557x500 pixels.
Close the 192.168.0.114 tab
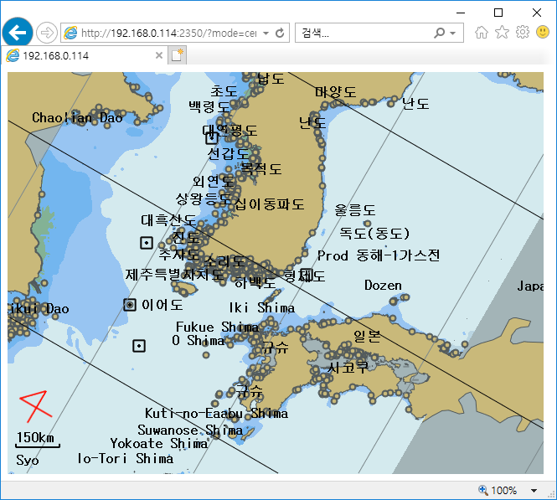coord(159,55)
